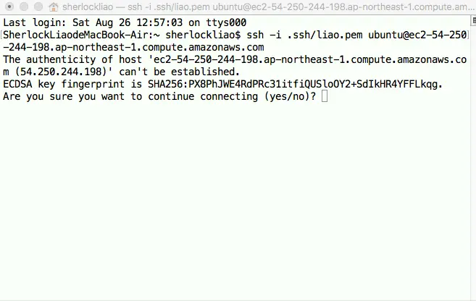476x301 pixels.
Task: Click the home folder proxy icon in title bar
Action: coord(54,7)
